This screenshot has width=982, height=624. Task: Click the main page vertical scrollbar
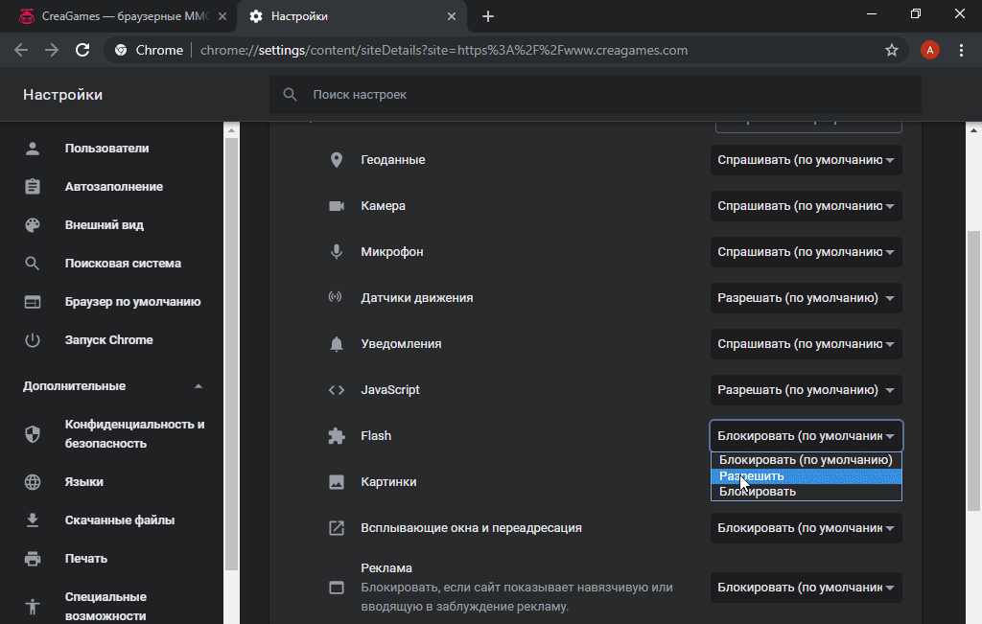(973, 364)
